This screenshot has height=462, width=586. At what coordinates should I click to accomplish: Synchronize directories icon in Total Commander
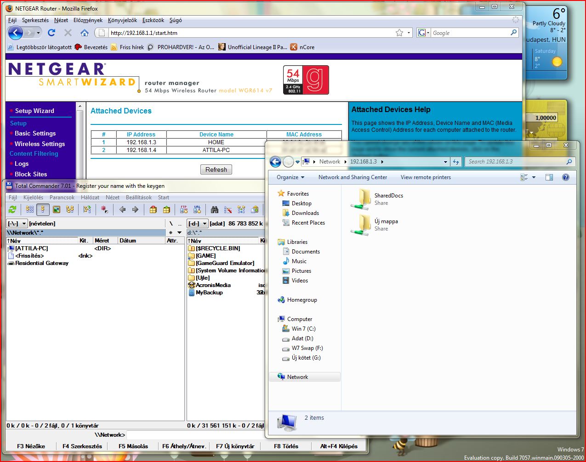[x=241, y=209]
